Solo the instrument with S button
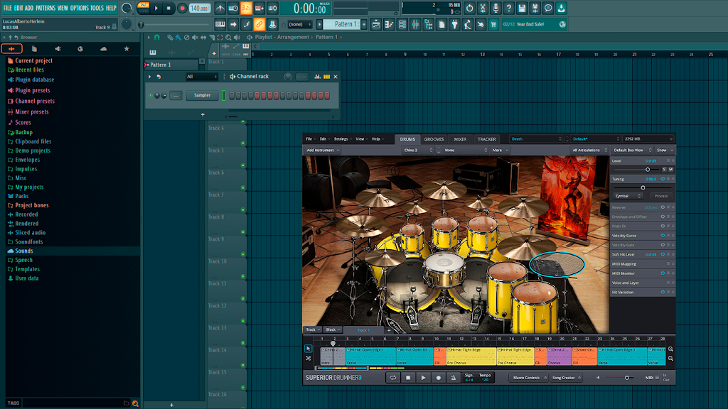The image size is (728, 409). click(664, 169)
